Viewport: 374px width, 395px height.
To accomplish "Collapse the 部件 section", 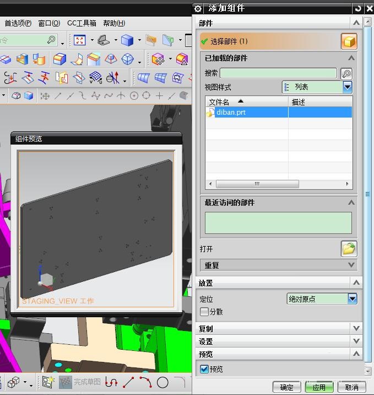I will [356, 23].
